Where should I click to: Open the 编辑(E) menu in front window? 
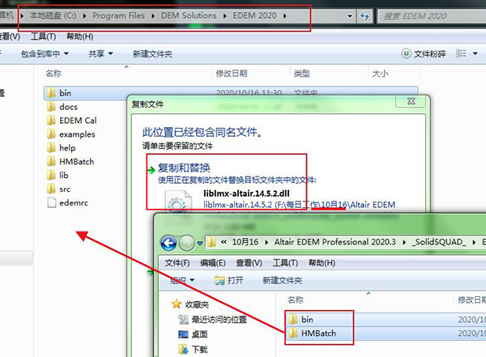click(213, 263)
